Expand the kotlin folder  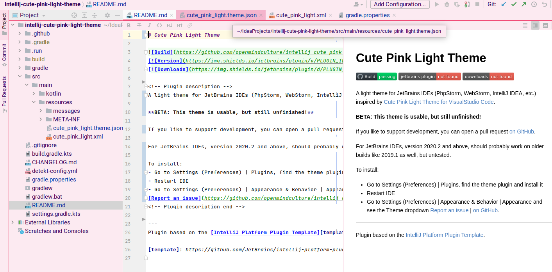click(x=34, y=94)
